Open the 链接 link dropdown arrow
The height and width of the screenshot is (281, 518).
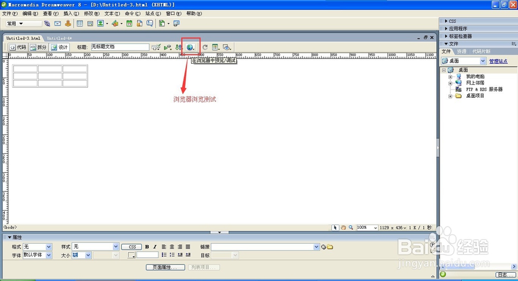[316, 247]
